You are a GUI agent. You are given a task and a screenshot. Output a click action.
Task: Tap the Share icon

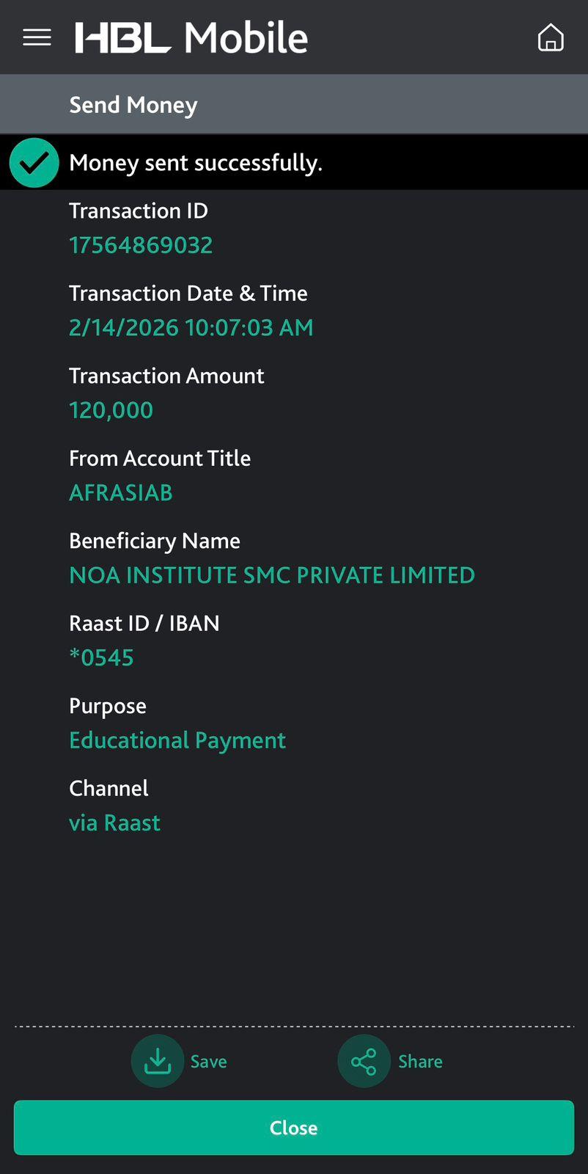coord(364,1061)
